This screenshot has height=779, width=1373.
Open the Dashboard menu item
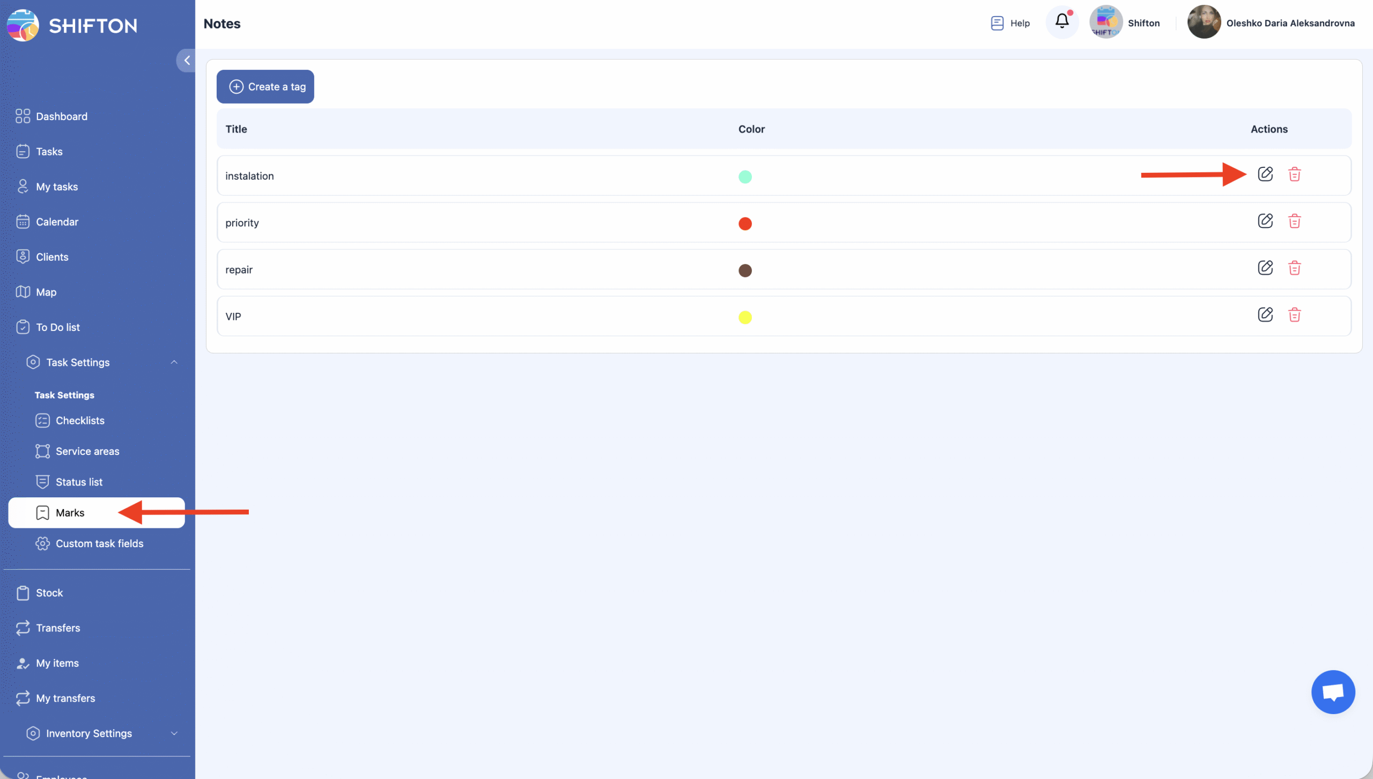click(61, 116)
